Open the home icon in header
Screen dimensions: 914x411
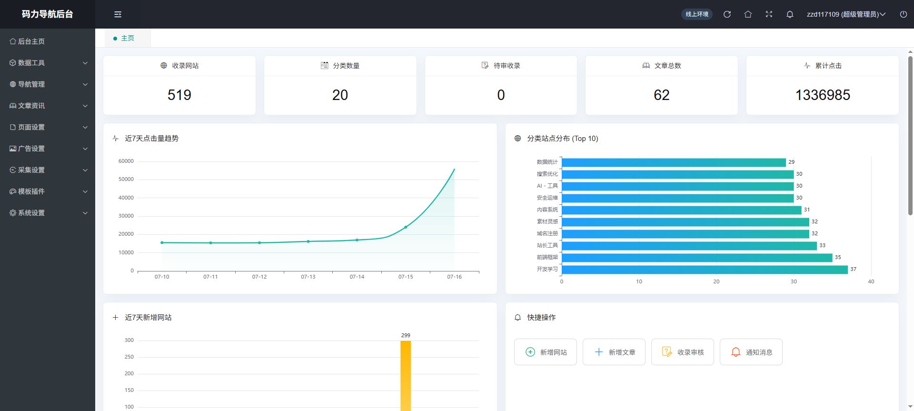[x=748, y=14]
